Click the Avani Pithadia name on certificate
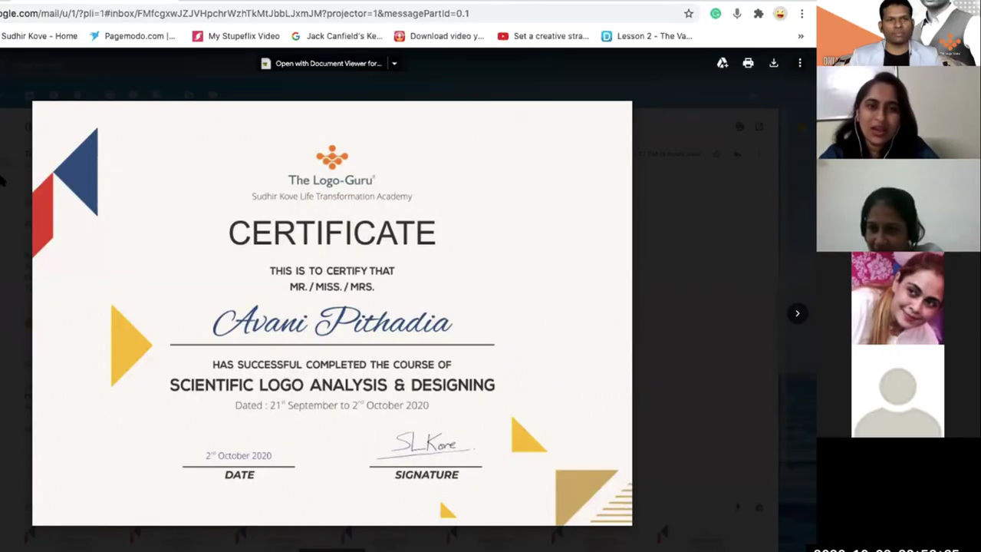This screenshot has width=981, height=552. click(332, 321)
